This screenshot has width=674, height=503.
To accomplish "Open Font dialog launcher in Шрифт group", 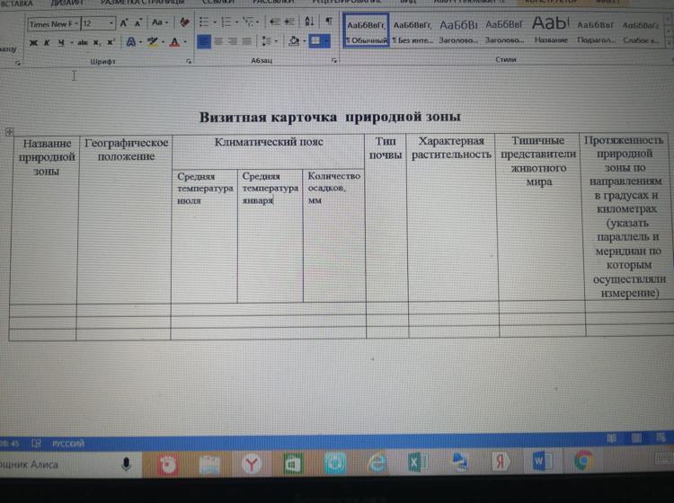I will (189, 62).
